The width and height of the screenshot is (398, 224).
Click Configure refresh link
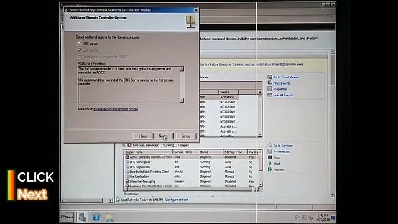[177, 200]
